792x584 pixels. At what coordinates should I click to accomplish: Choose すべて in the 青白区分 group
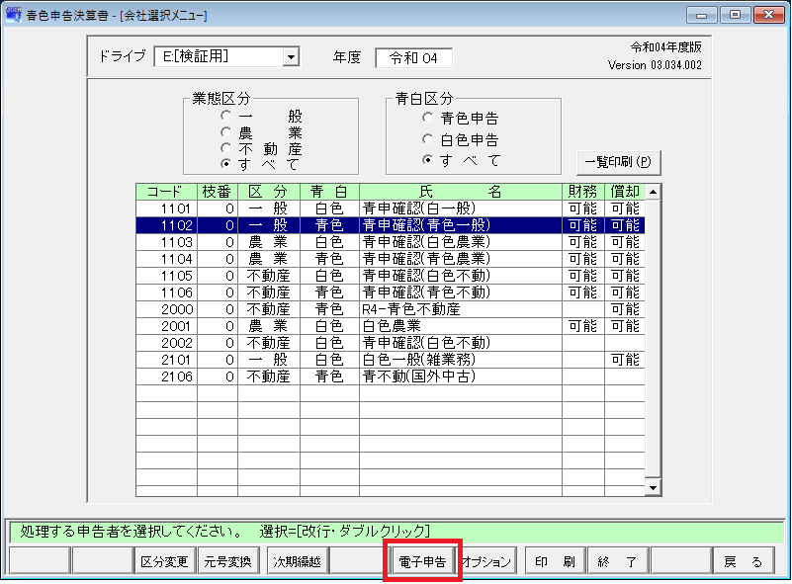[x=428, y=160]
